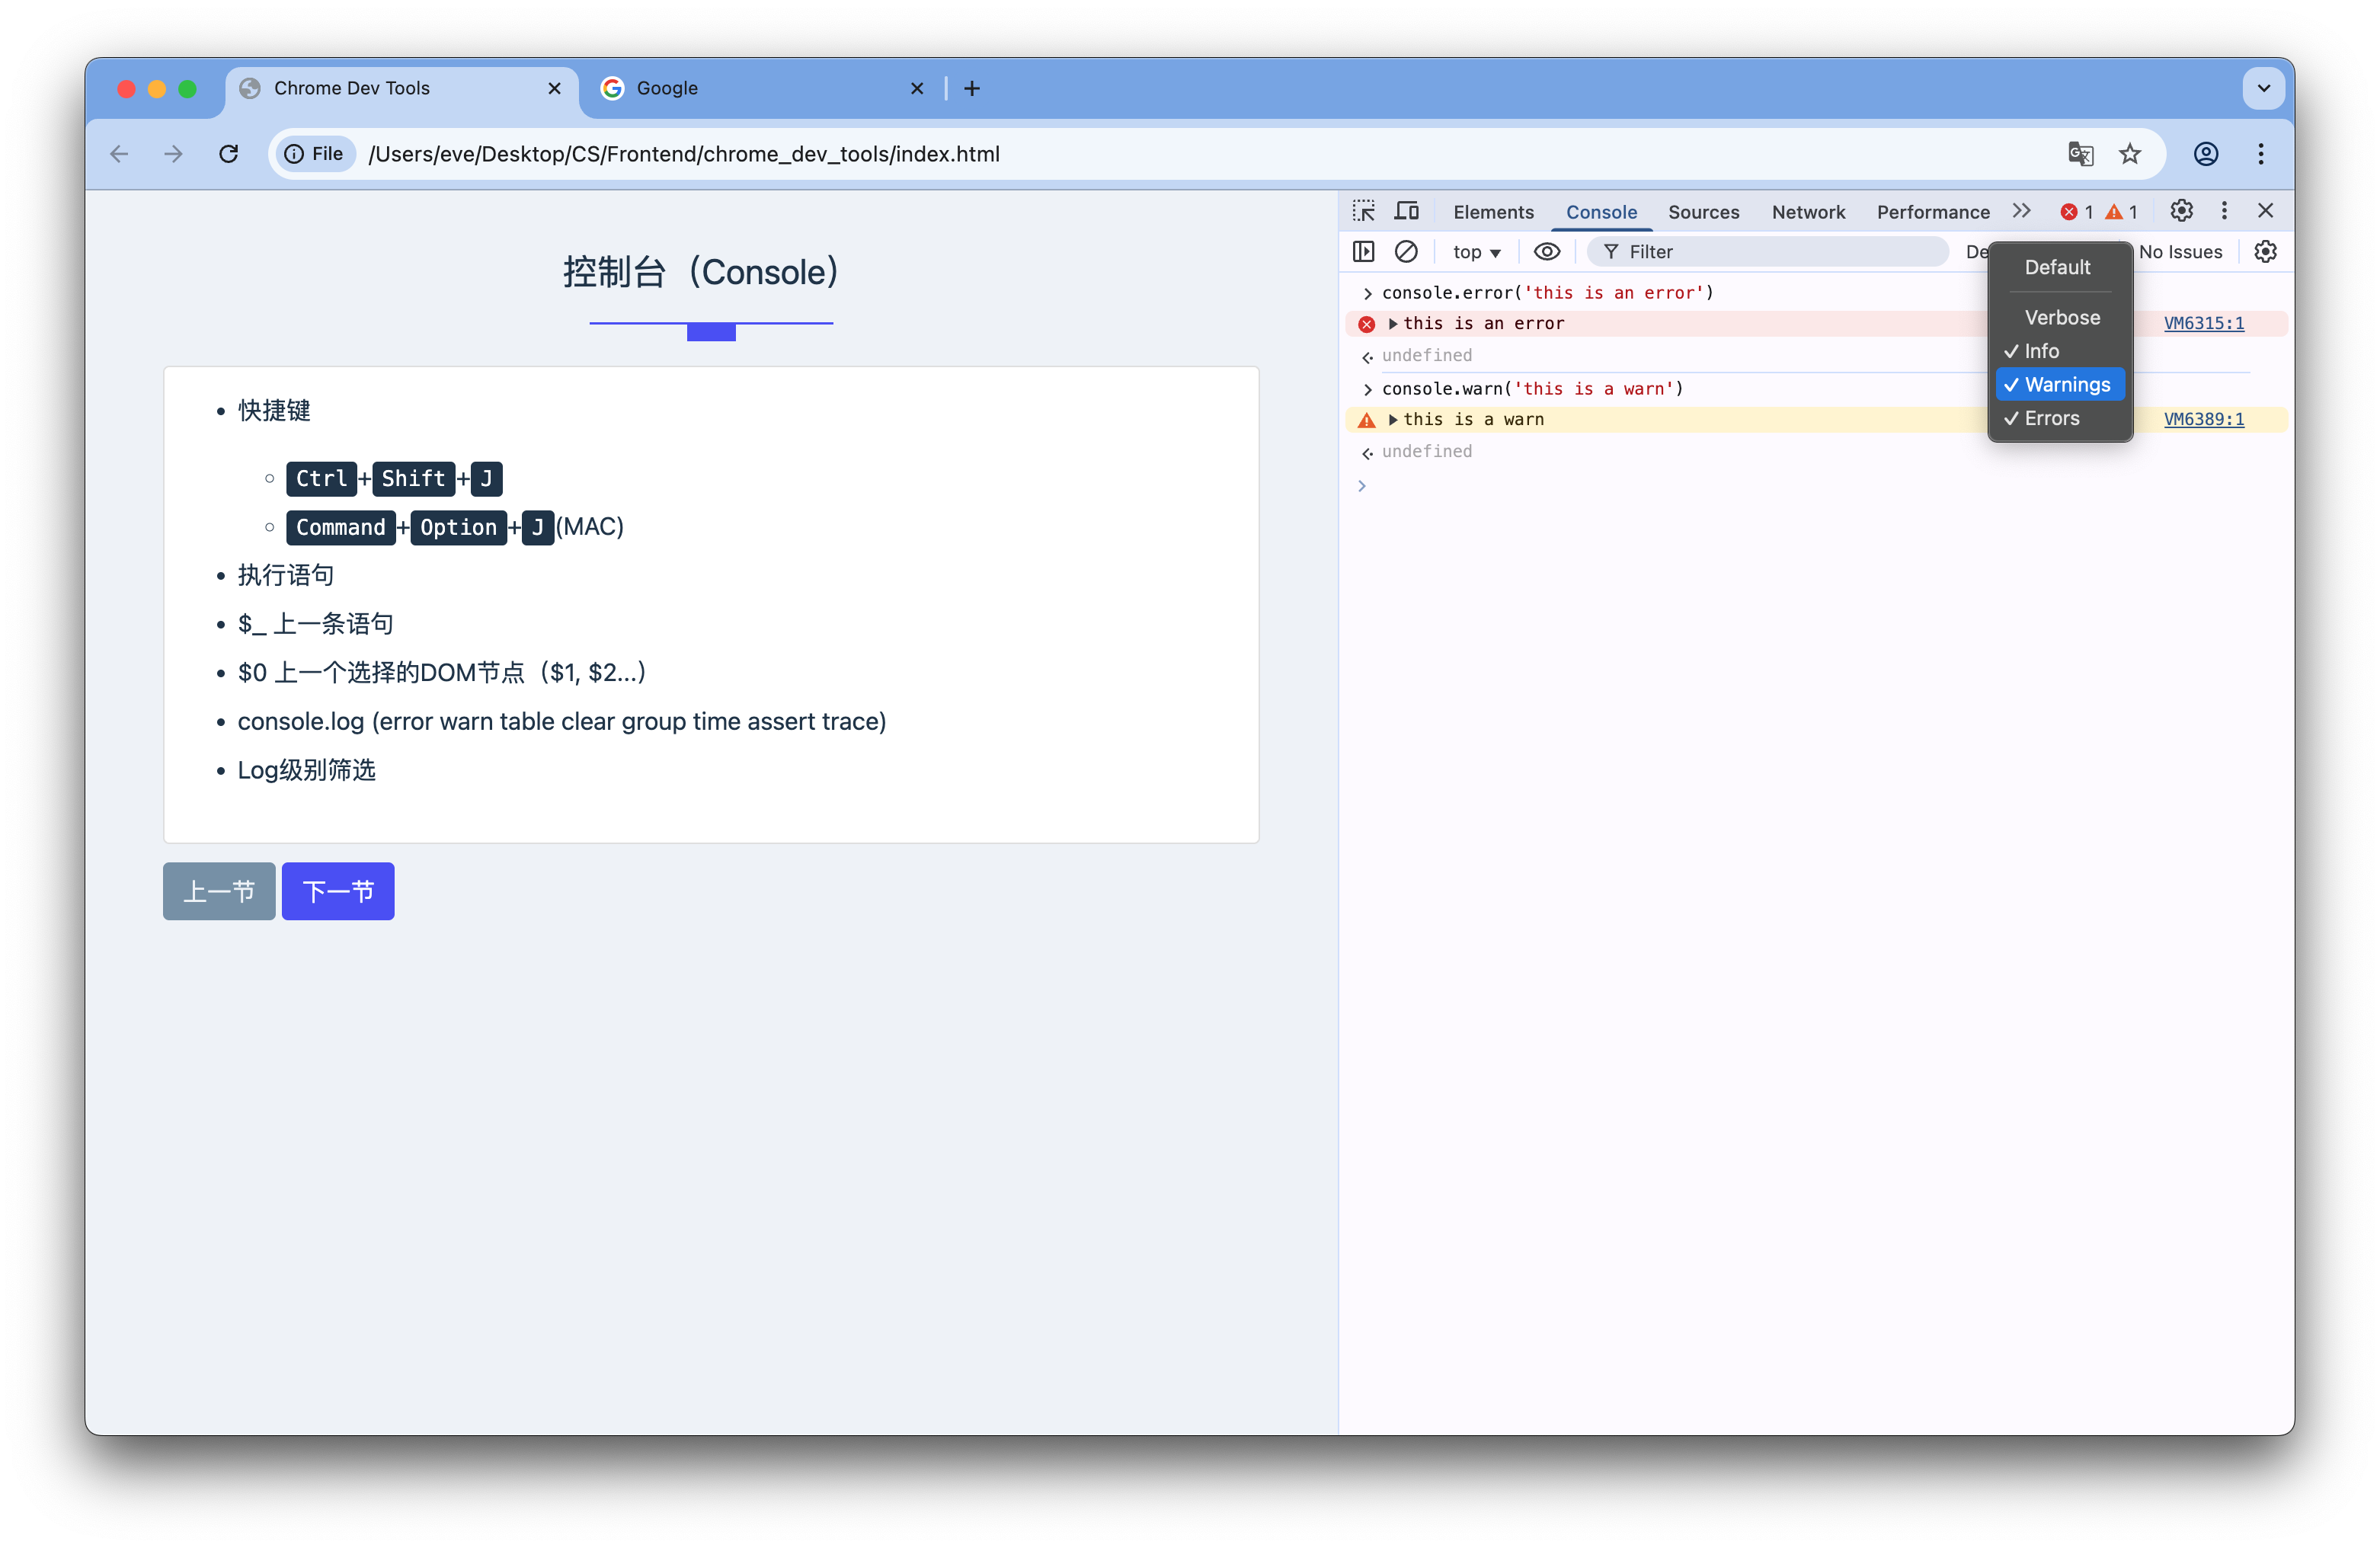The image size is (2380, 1548).
Task: Open console settings gear icon
Action: (2265, 251)
